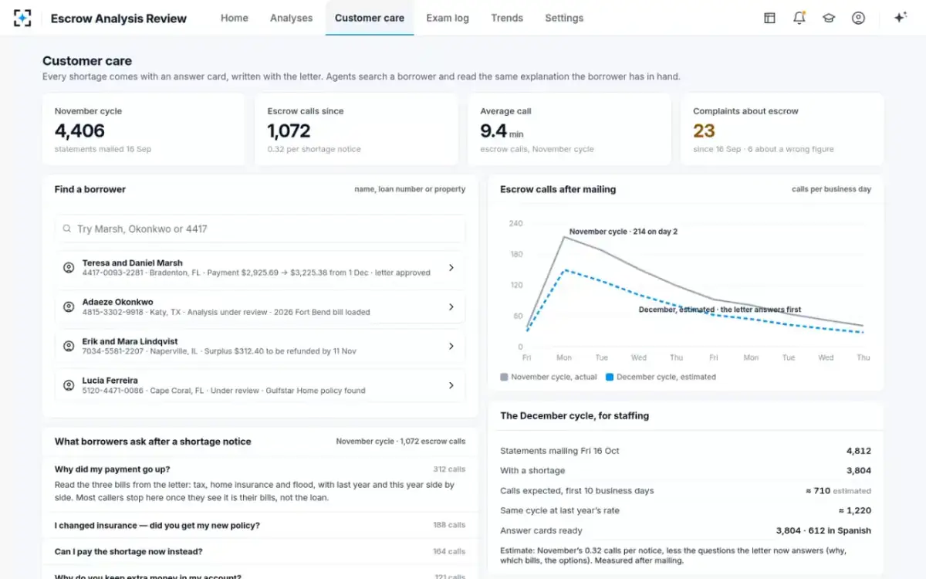This screenshot has height=579, width=926.
Task: Click chart label 'November cycle · 214 on day 2'
Action: pos(624,232)
